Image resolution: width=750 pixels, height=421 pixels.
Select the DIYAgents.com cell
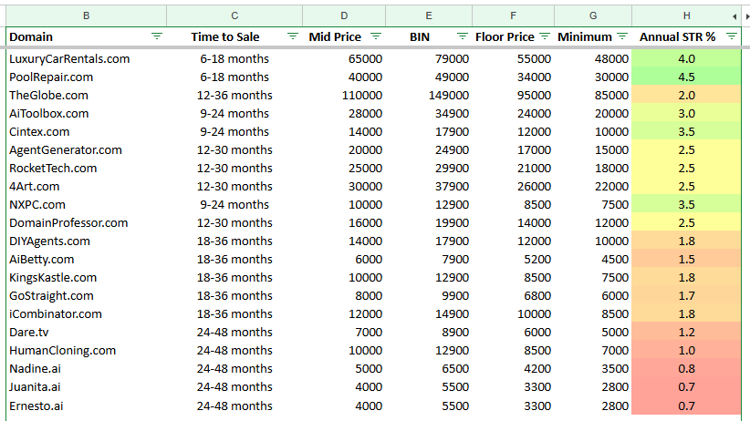[x=86, y=241]
